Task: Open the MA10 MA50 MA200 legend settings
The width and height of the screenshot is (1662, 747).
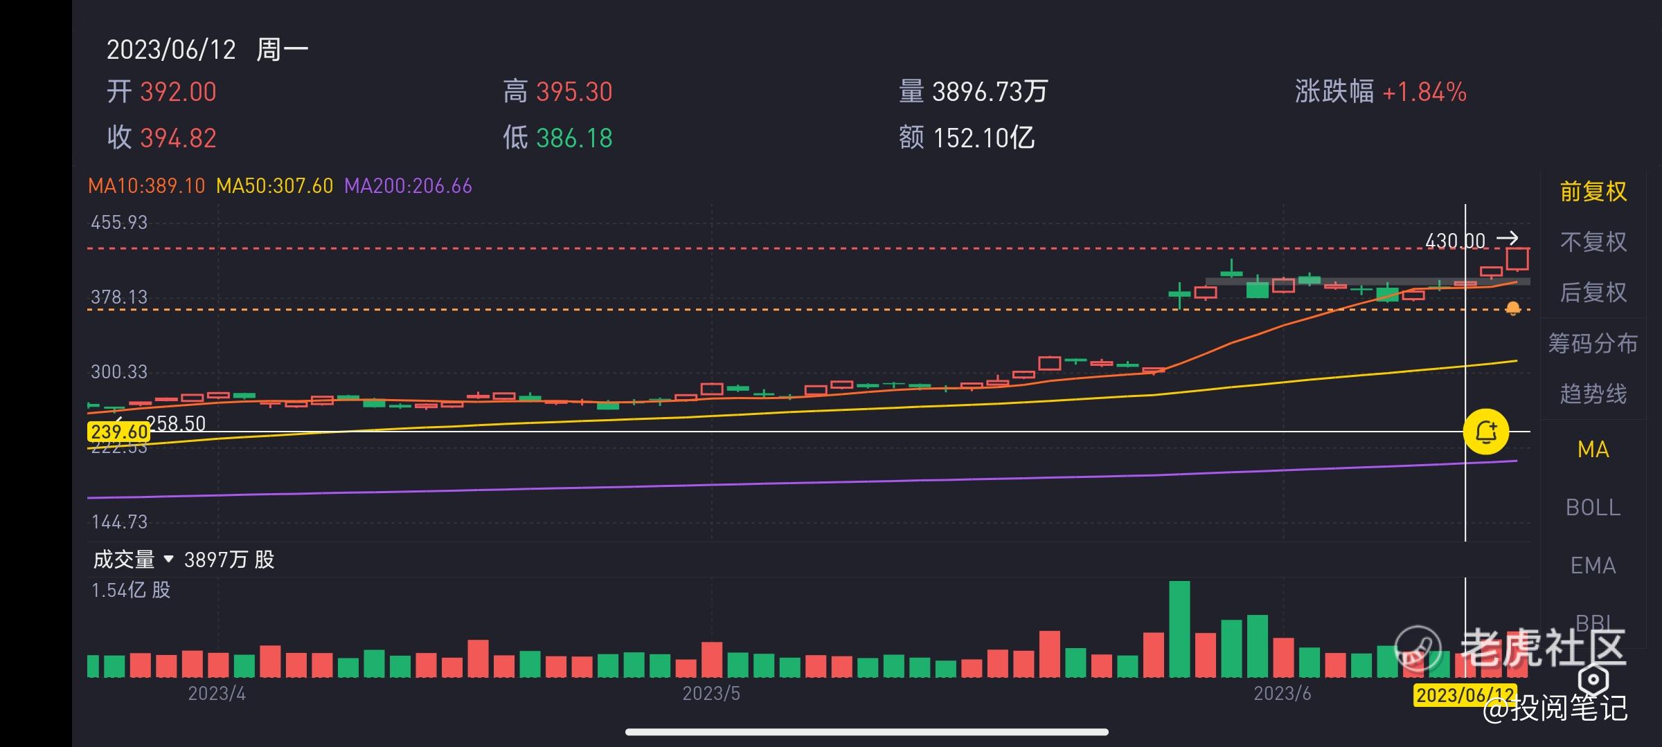Action: (280, 186)
